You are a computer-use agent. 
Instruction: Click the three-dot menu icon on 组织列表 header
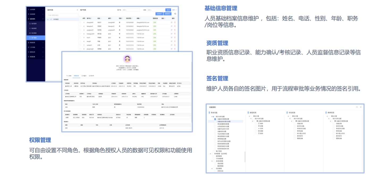(x=77, y=10)
